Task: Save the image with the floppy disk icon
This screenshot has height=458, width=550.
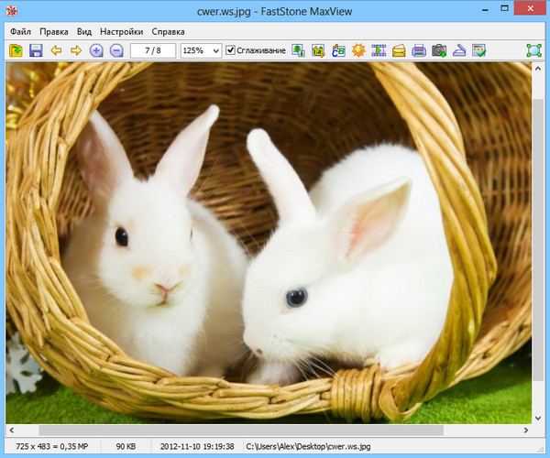Action: pos(36,50)
